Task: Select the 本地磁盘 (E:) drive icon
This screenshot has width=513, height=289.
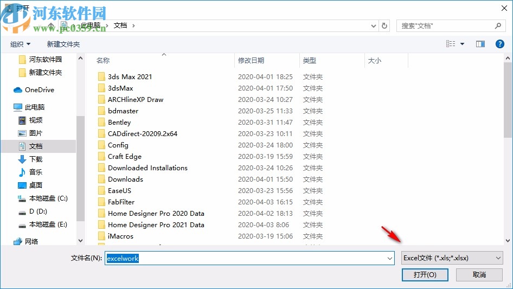Action: click(22, 225)
